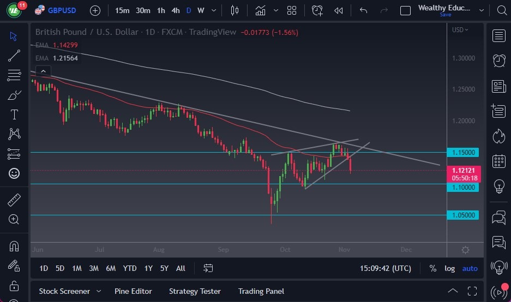Toggle percent scale mode
This screenshot has width=511, height=302.
pos(432,268)
